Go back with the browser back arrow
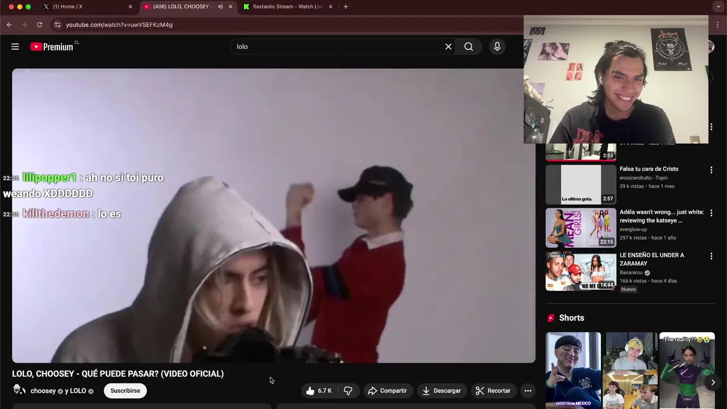 pyautogui.click(x=9, y=24)
